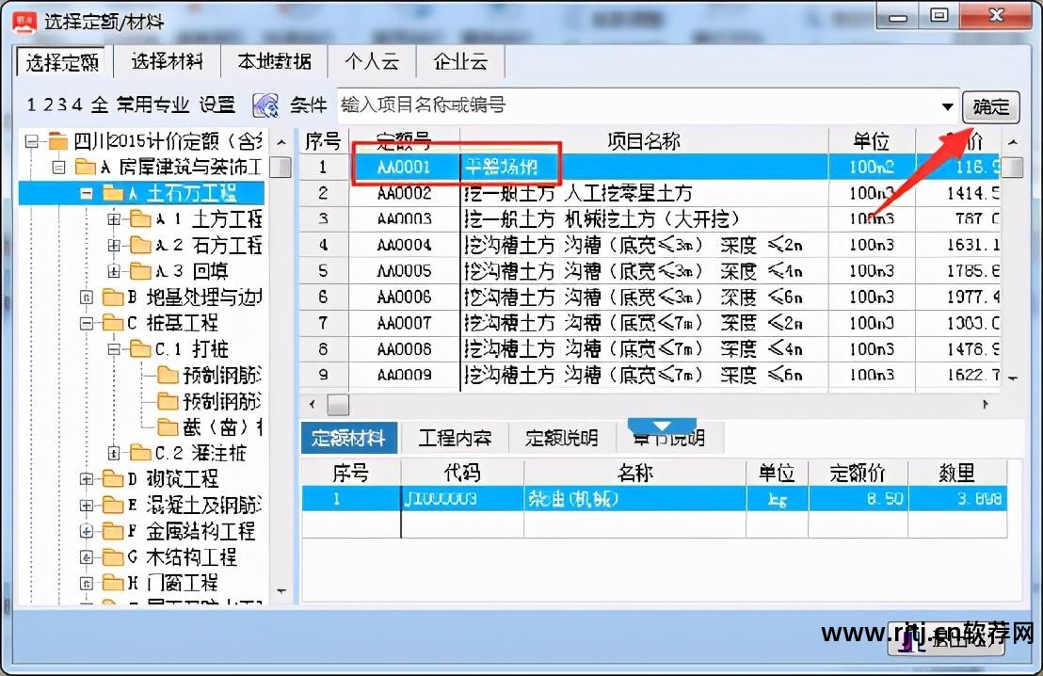The width and height of the screenshot is (1043, 676).
Task: Collapse the C 桩基工程 node
Action: point(86,323)
